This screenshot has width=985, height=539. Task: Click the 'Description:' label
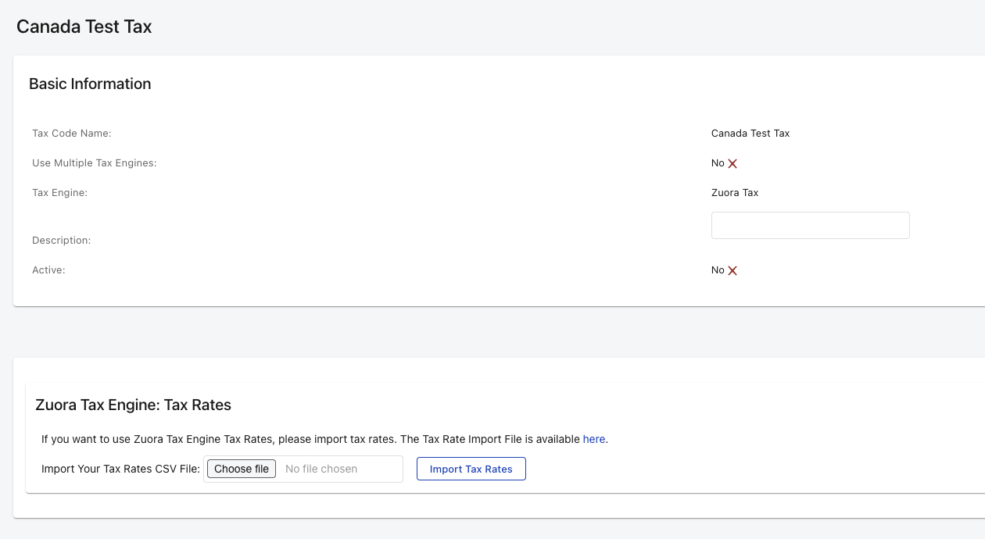click(x=62, y=241)
